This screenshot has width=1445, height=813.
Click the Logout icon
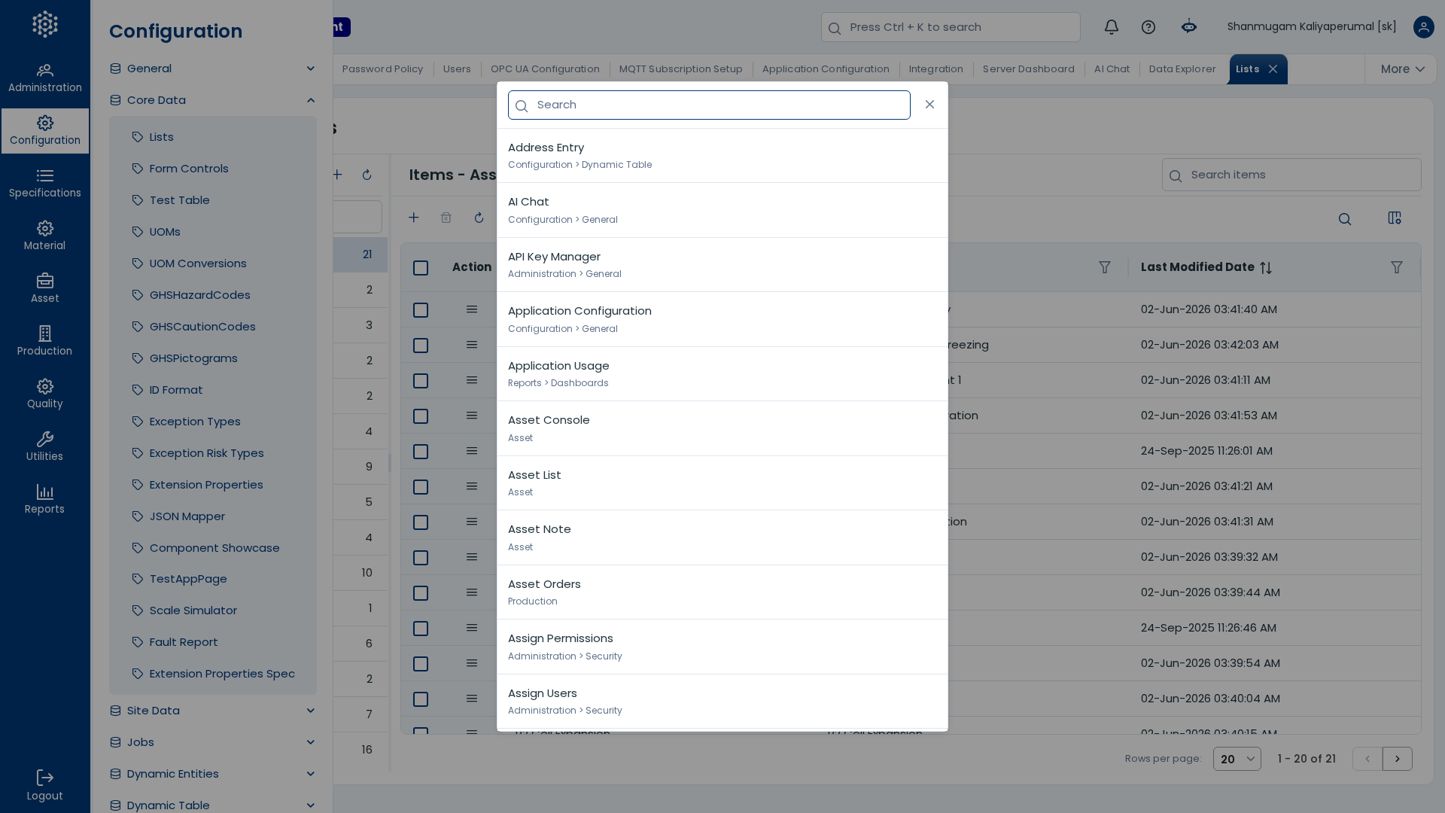(x=44, y=778)
